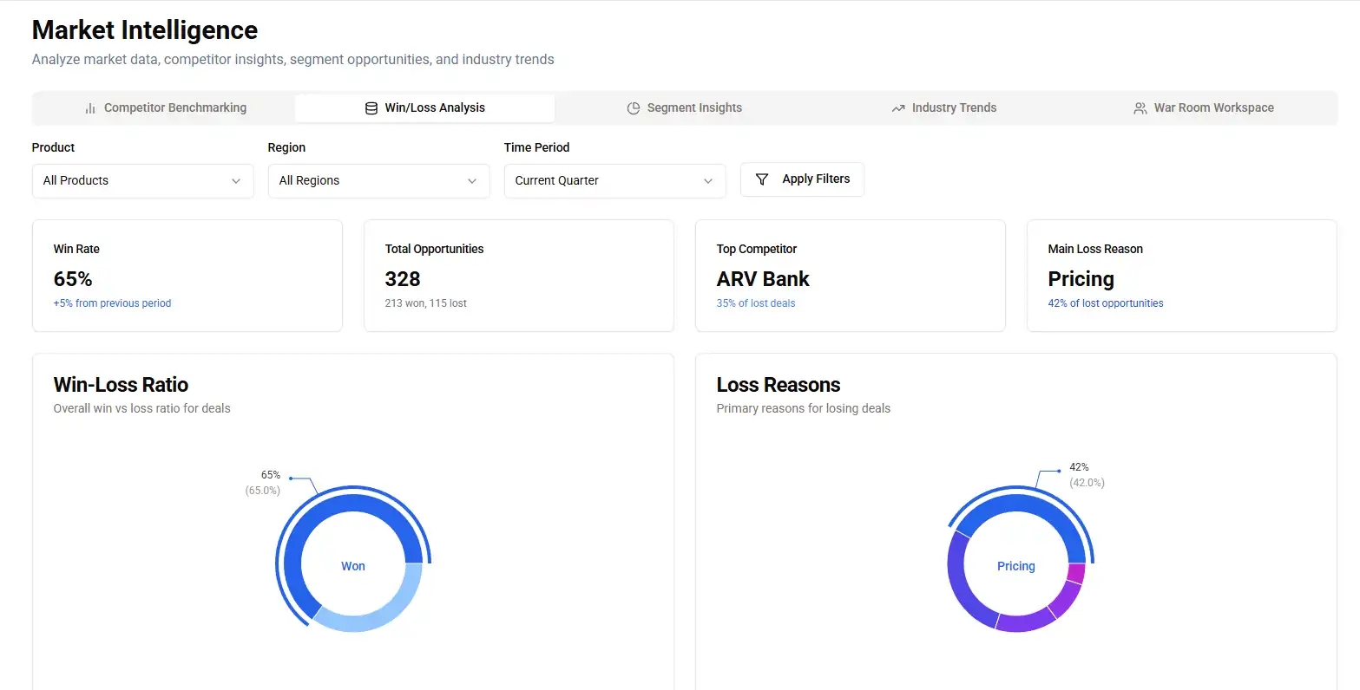Click the database icon beside Win/Loss Analysis
This screenshot has height=690, width=1360.
coord(371,108)
